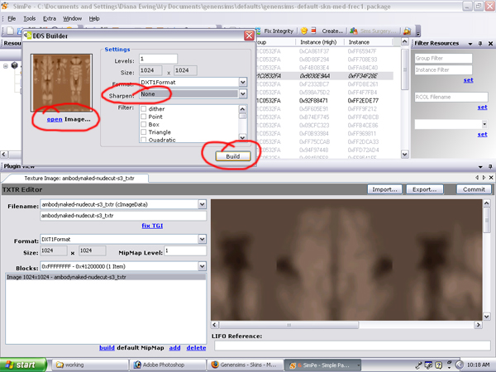Click the delete link below the block list
The image size is (496, 372).
click(x=196, y=348)
